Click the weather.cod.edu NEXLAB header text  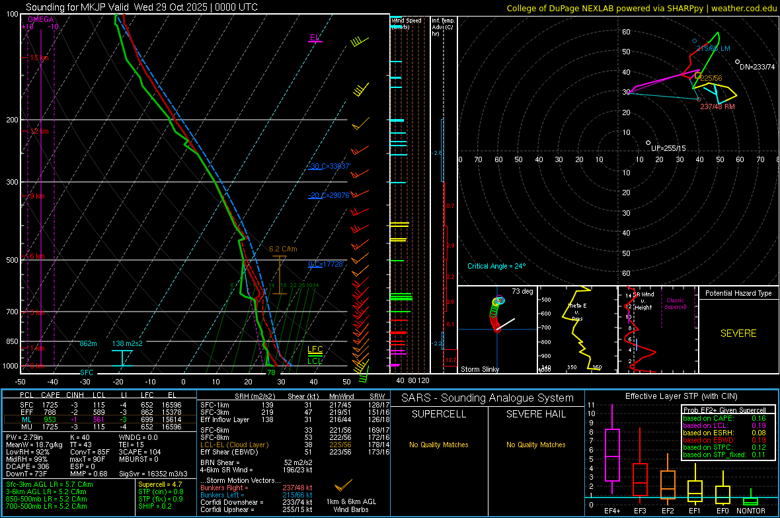642,8
